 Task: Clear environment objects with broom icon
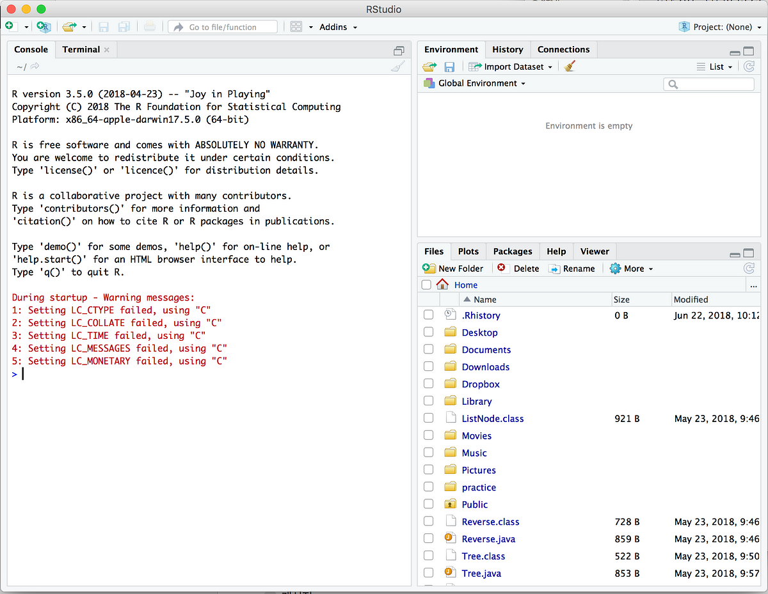(570, 66)
